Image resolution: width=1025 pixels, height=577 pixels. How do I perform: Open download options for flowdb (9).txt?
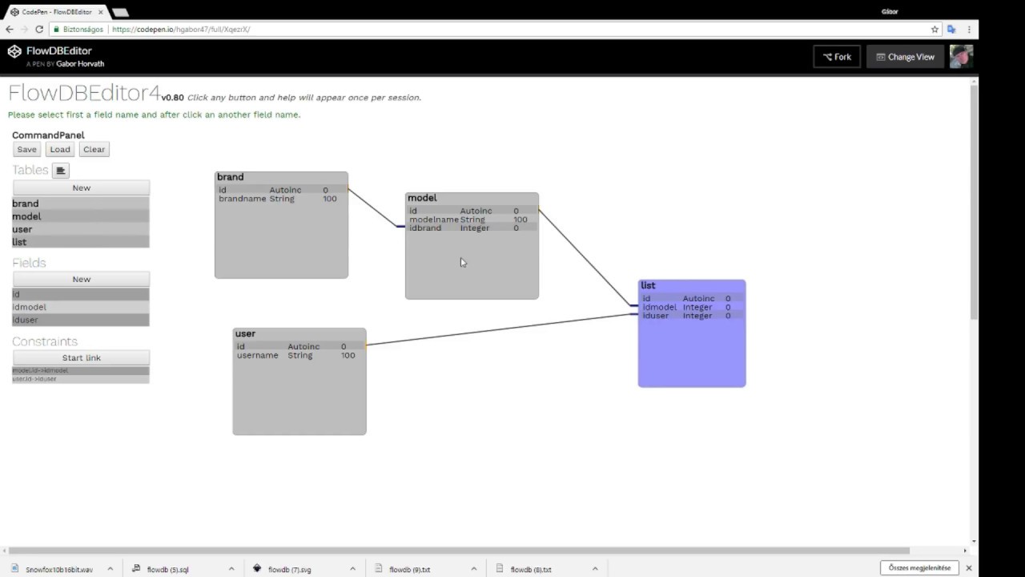(473, 569)
